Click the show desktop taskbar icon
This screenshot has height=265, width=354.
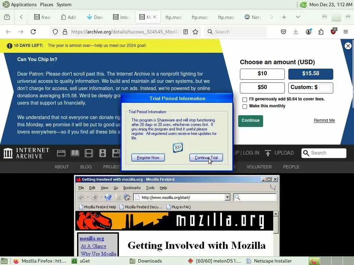pos(4,261)
